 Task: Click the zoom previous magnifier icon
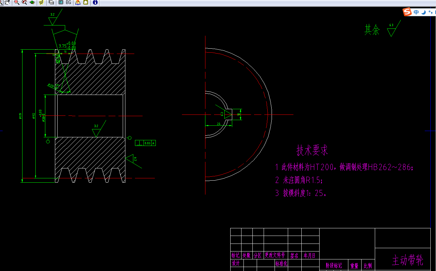point(24,2)
